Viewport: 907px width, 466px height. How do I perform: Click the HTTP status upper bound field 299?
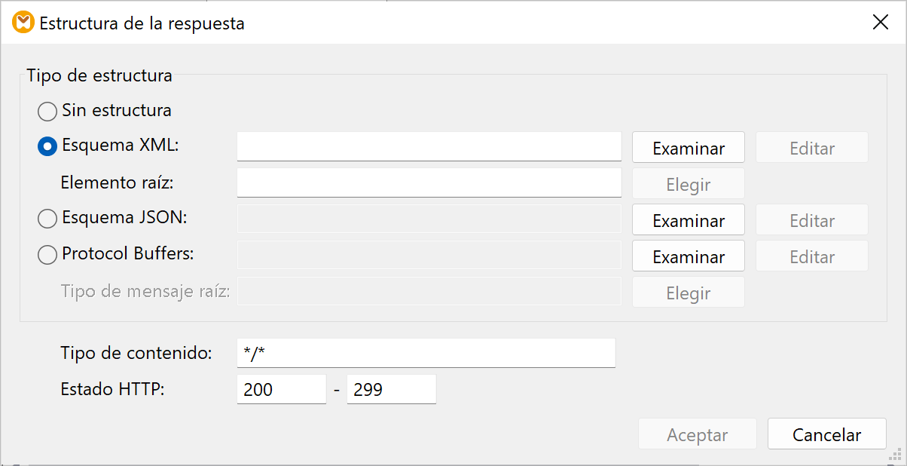(x=391, y=389)
